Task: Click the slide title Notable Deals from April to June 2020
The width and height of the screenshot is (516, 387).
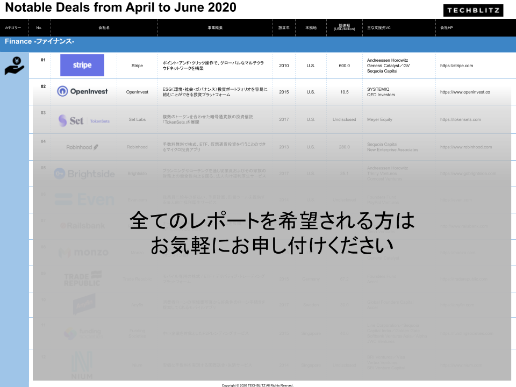Action: tap(120, 7)
